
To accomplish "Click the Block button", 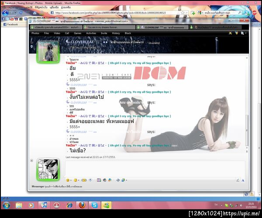I will coord(128,33).
